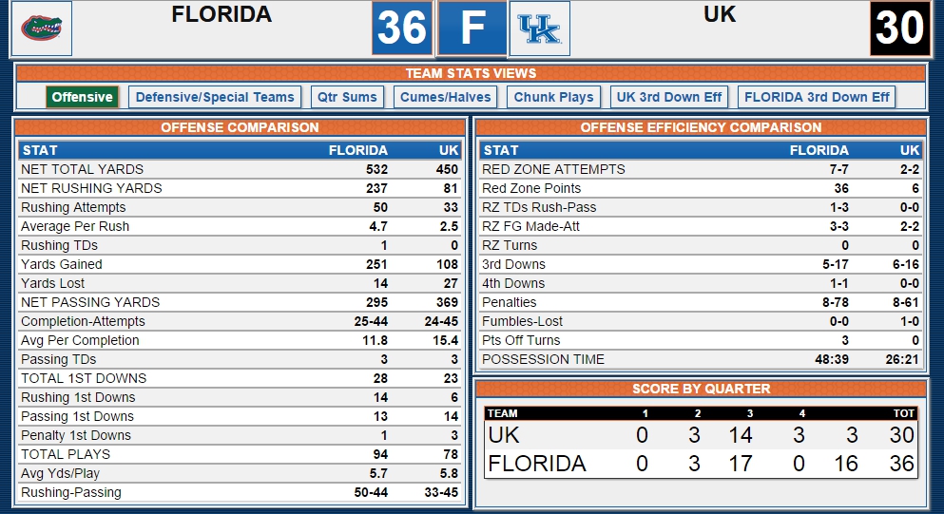Open UK 3rd Down Eff view
This screenshot has height=514, width=944.
coord(669,97)
